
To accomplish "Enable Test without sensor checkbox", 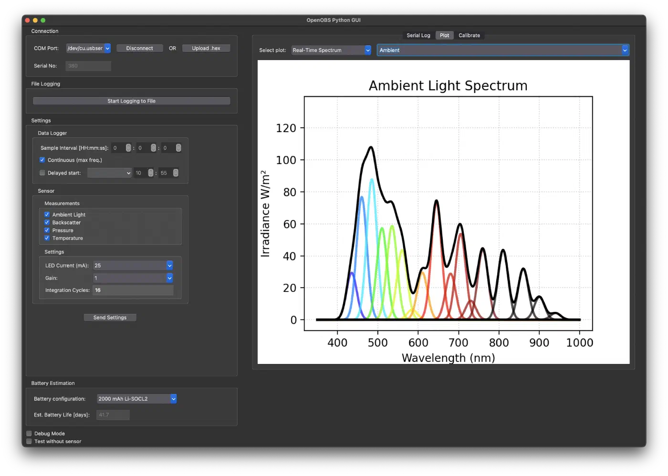I will (29, 441).
